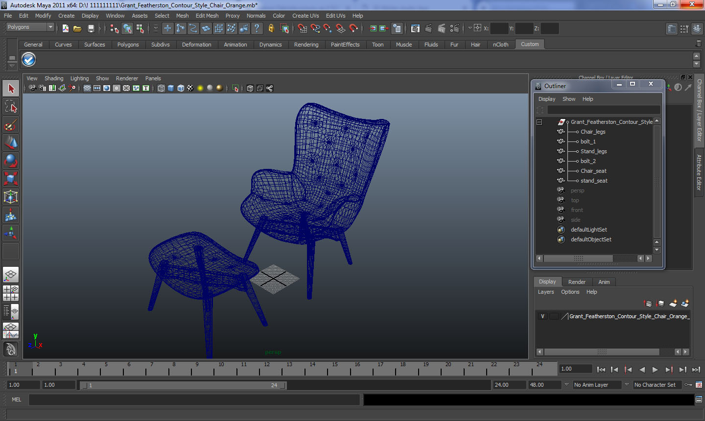The height and width of the screenshot is (421, 705).
Task: Open the No Character Set dropdown
Action: 658,385
